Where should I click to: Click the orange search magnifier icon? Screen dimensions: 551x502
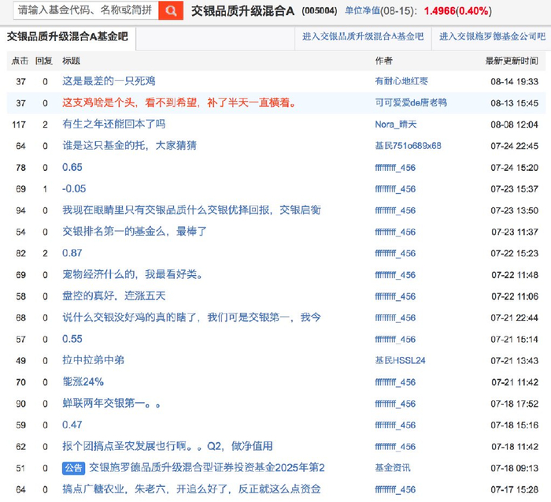coord(171,10)
